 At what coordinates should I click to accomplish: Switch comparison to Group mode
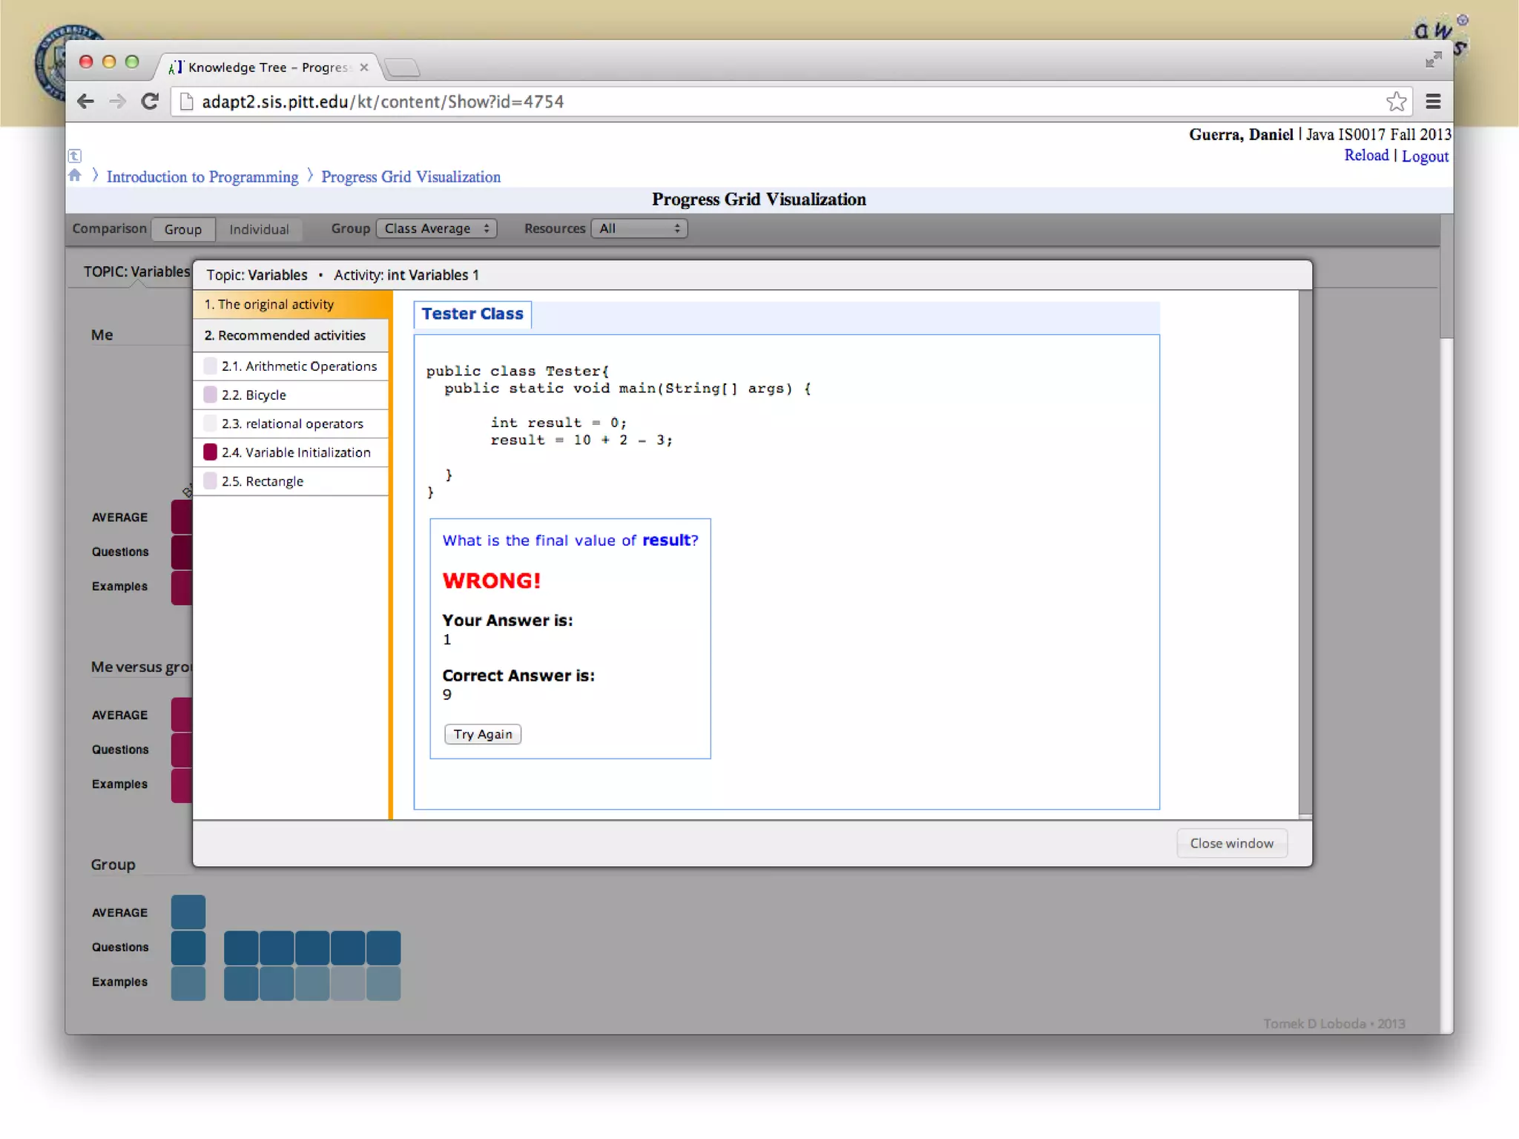point(182,229)
